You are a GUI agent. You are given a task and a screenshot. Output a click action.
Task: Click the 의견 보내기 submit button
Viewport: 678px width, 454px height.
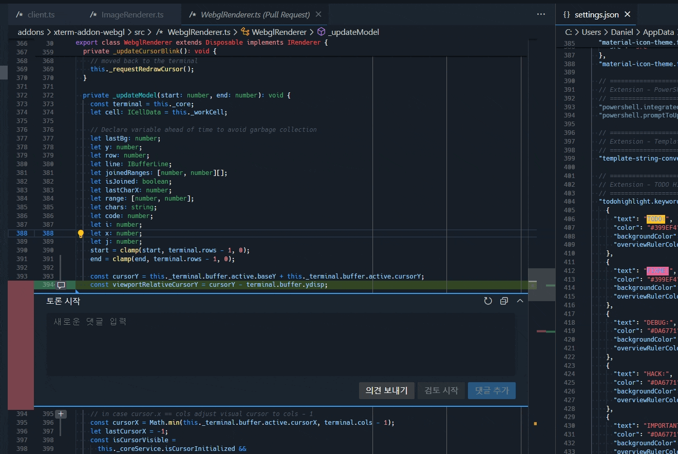386,390
